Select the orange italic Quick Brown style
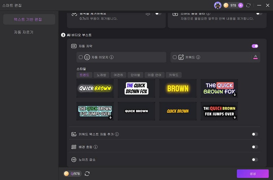The width and height of the screenshot is (273, 180). (x=178, y=111)
